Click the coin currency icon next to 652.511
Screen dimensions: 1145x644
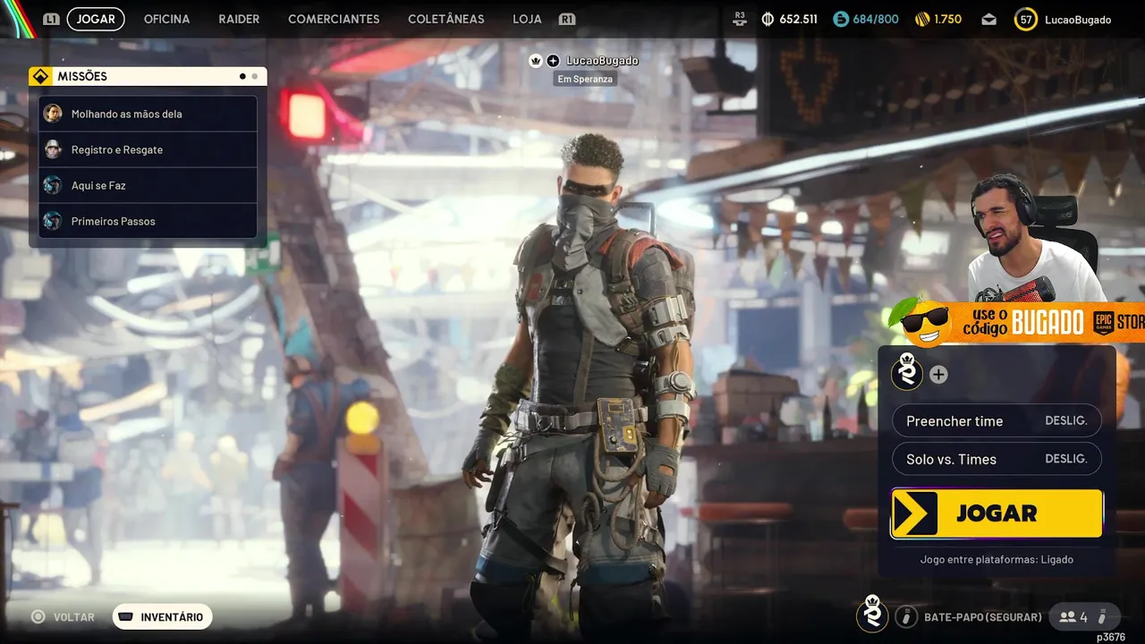[x=768, y=19]
